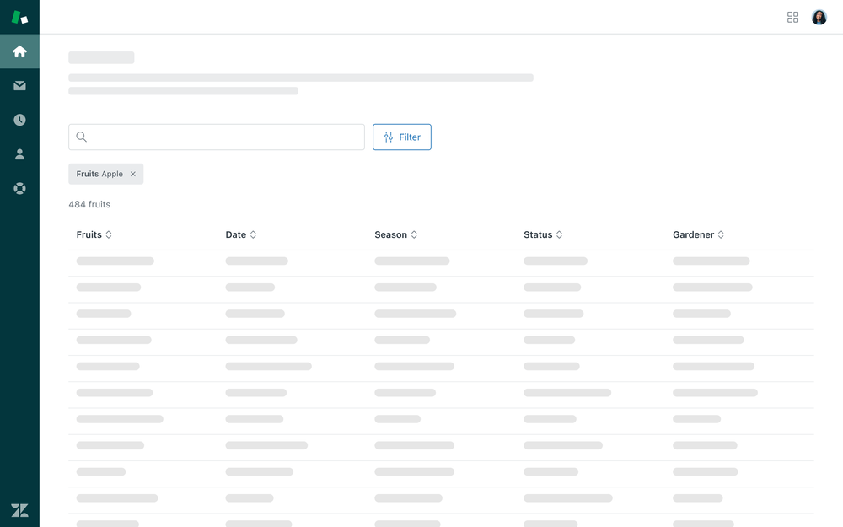Viewport: 843px width, 527px height.
Task: Open Contacts using the person icon
Action: click(x=19, y=153)
